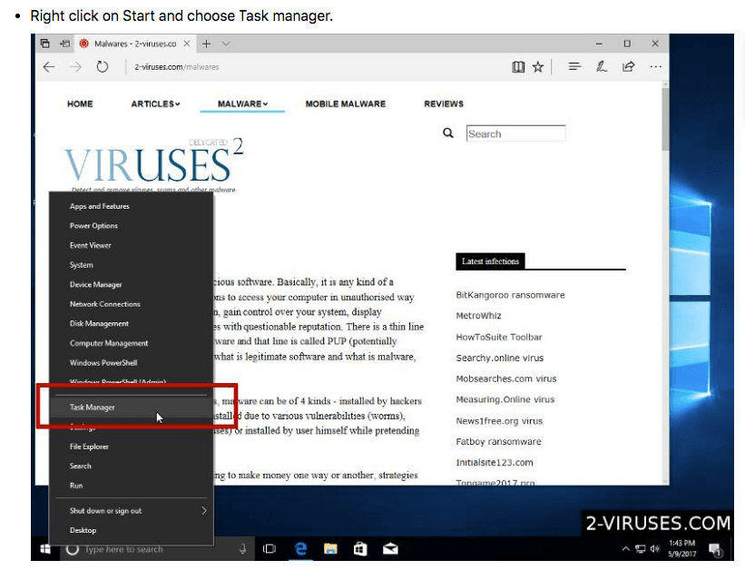Click the network tray icon
This screenshot has height=570, width=745.
coord(641,549)
